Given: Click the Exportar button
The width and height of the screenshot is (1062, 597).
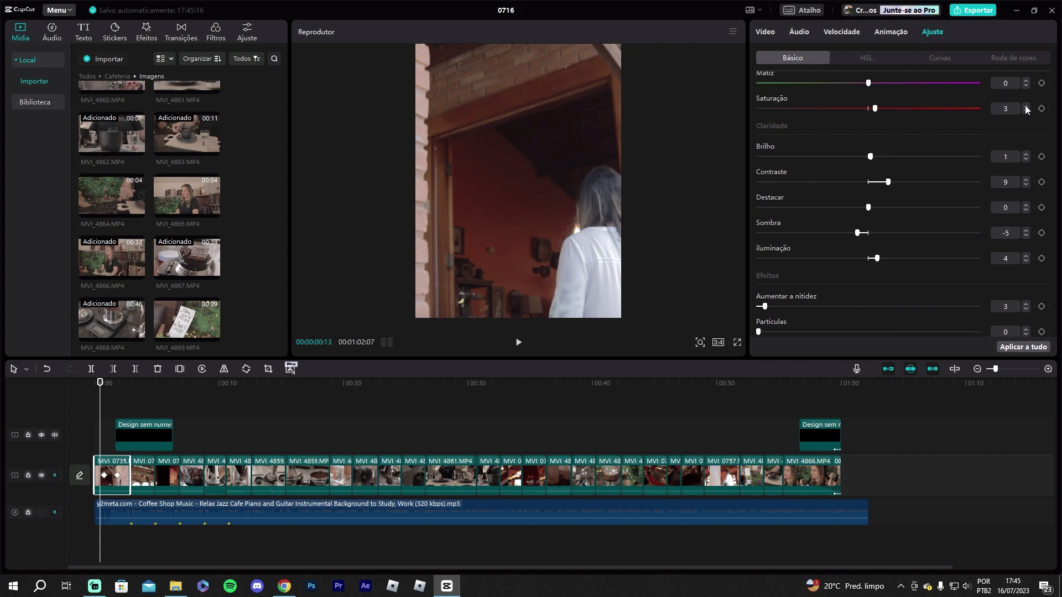Looking at the screenshot, I should (973, 10).
